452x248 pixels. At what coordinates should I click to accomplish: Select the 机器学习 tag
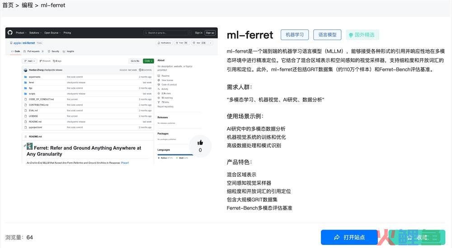click(295, 35)
